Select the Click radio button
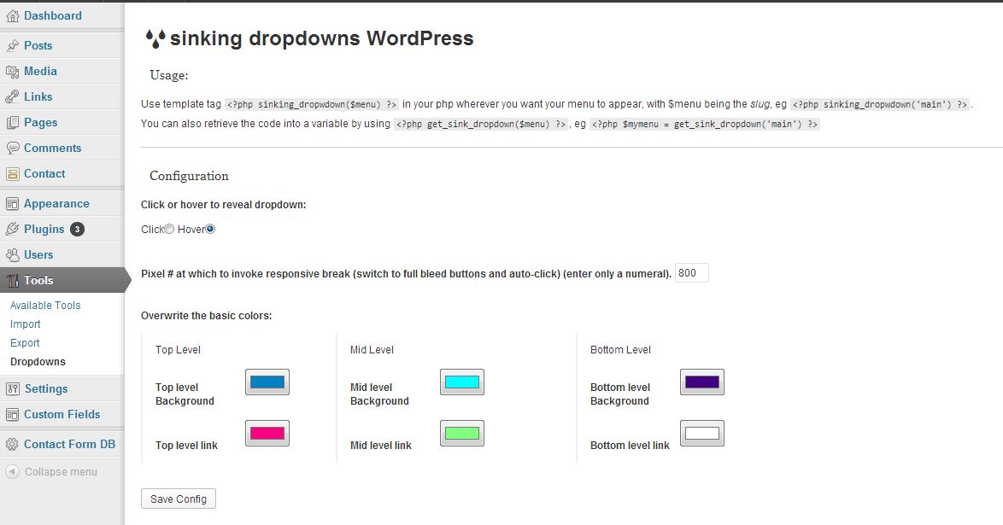Image resolution: width=1003 pixels, height=525 pixels. [169, 229]
